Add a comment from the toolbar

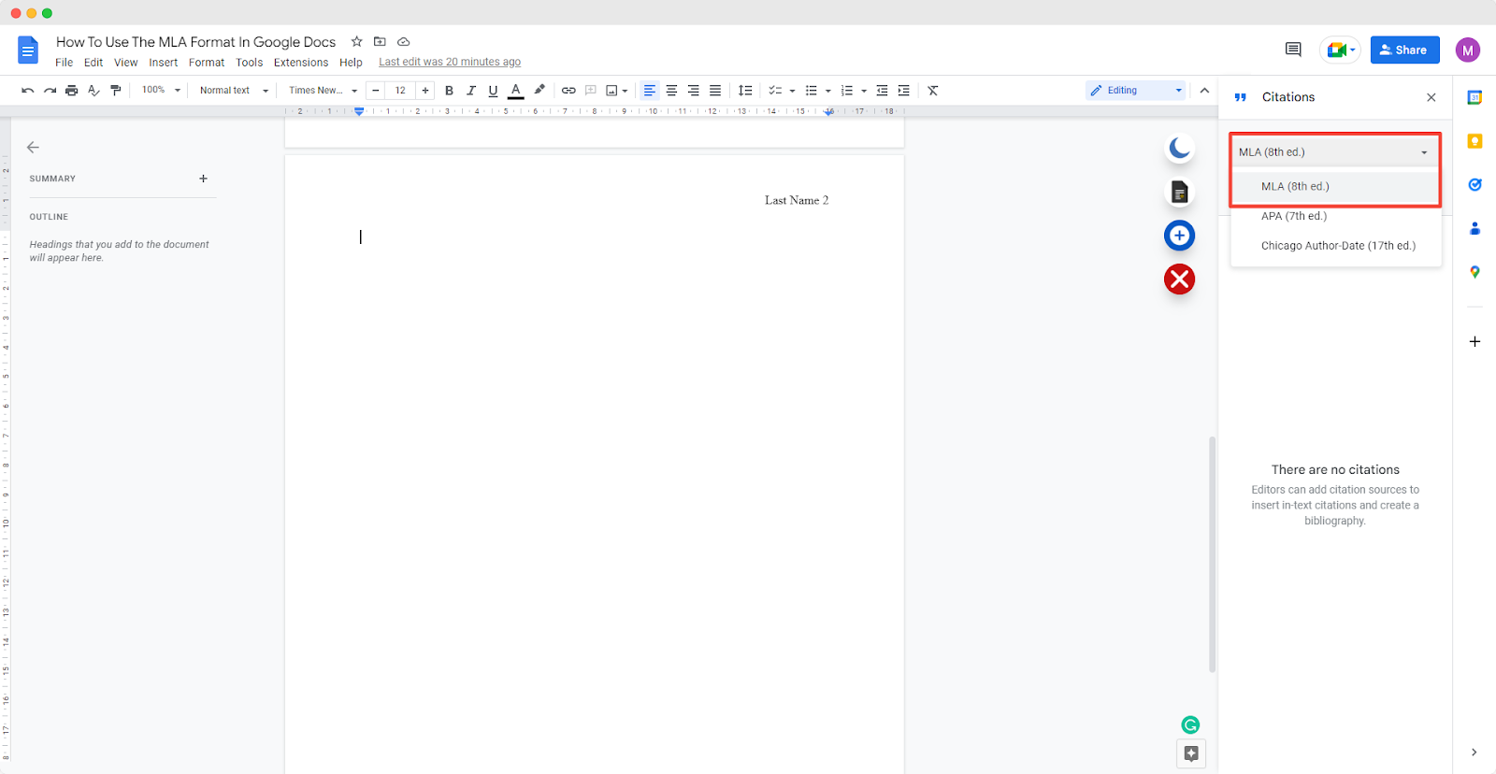pos(591,91)
